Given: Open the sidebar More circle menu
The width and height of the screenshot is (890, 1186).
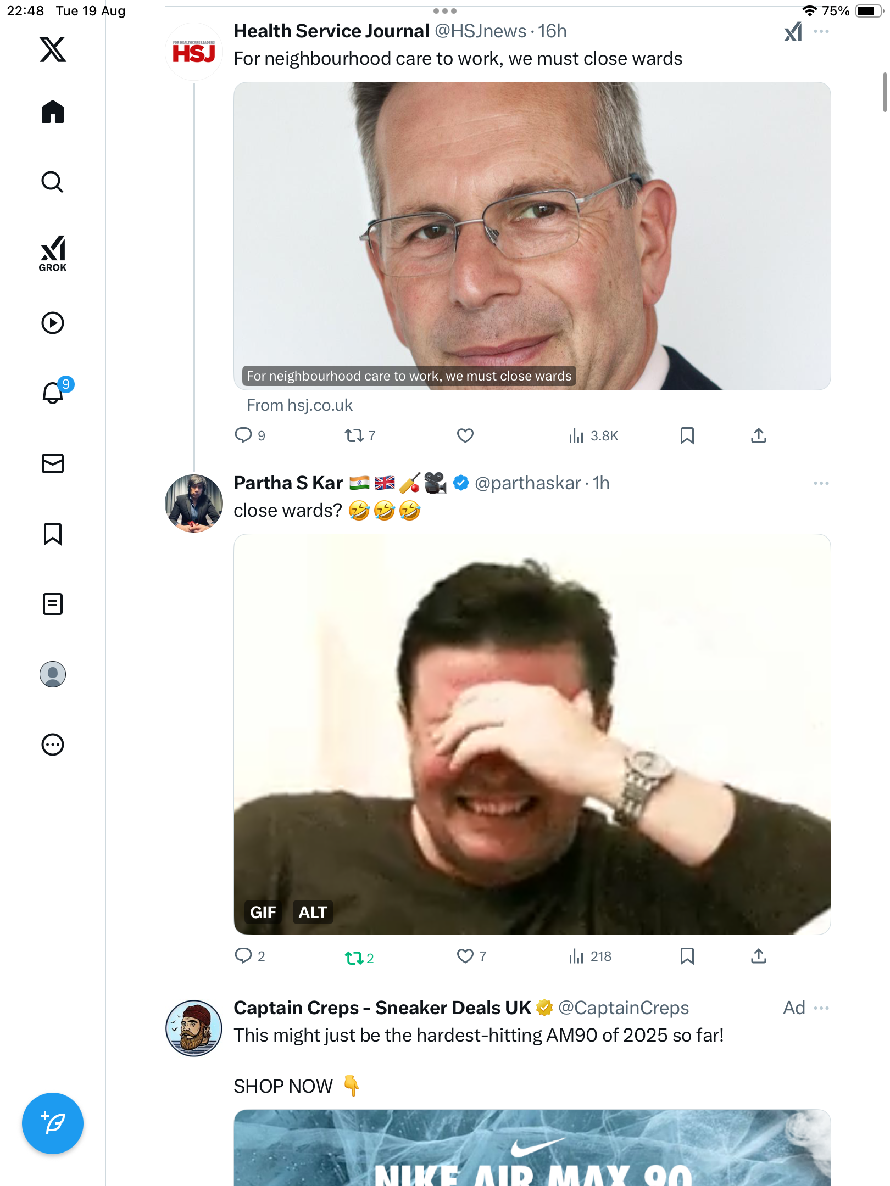Looking at the screenshot, I should (x=53, y=745).
